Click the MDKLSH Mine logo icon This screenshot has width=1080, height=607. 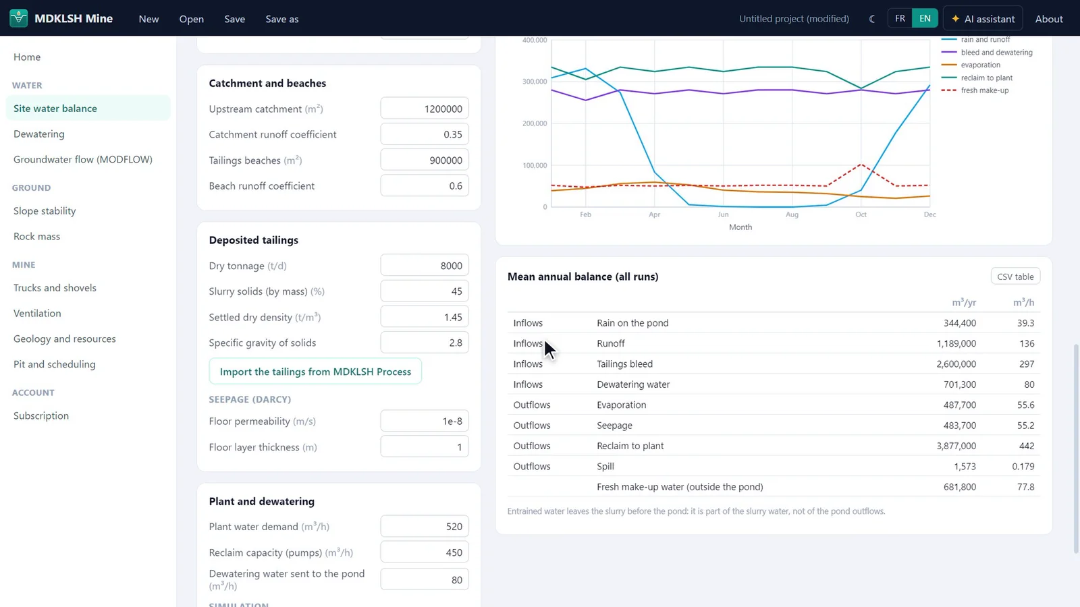[x=19, y=18]
